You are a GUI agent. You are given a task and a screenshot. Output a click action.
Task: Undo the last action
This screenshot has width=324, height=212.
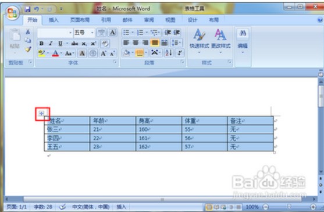pos(37,9)
